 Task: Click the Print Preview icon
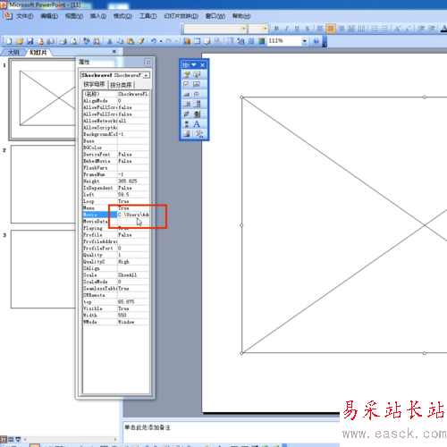click(x=73, y=41)
